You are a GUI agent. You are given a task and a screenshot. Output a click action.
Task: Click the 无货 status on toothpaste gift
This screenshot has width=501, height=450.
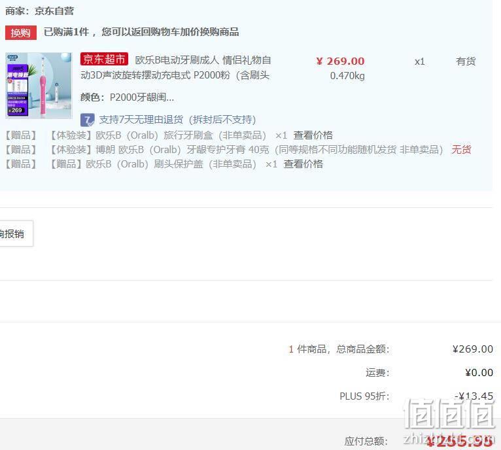coord(461,149)
